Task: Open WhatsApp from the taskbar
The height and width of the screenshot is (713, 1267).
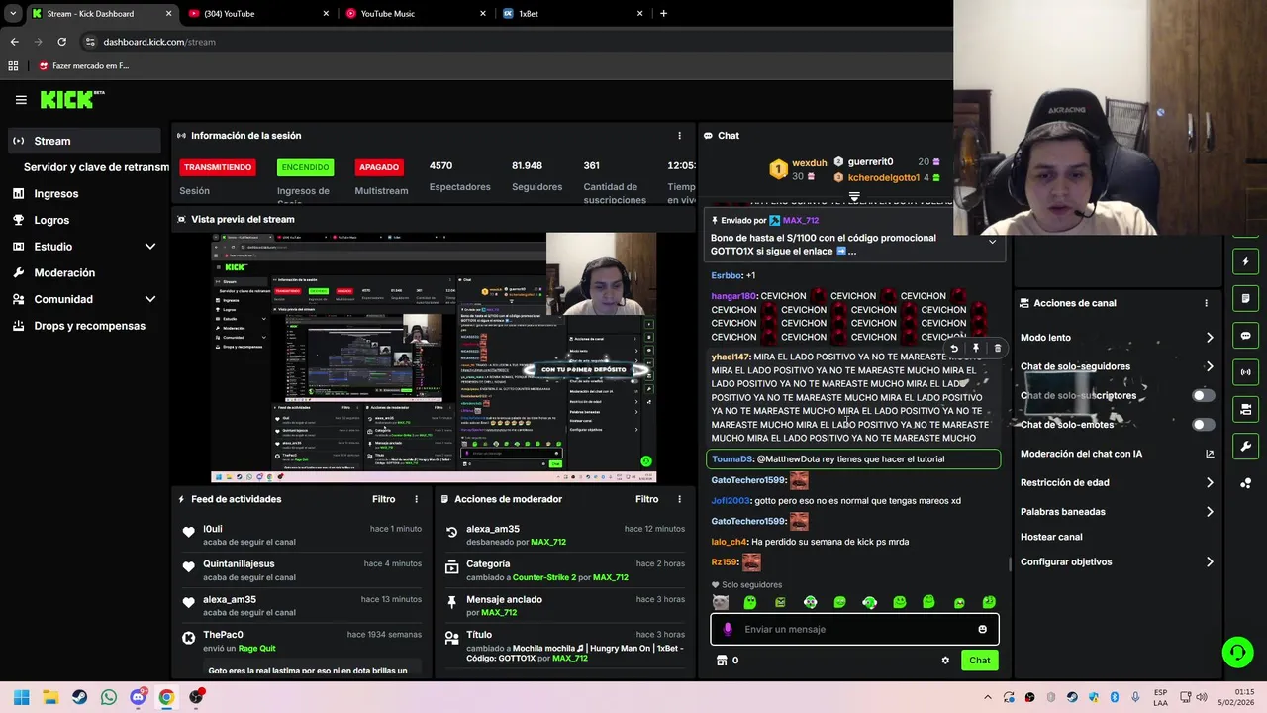Action: pyautogui.click(x=109, y=698)
